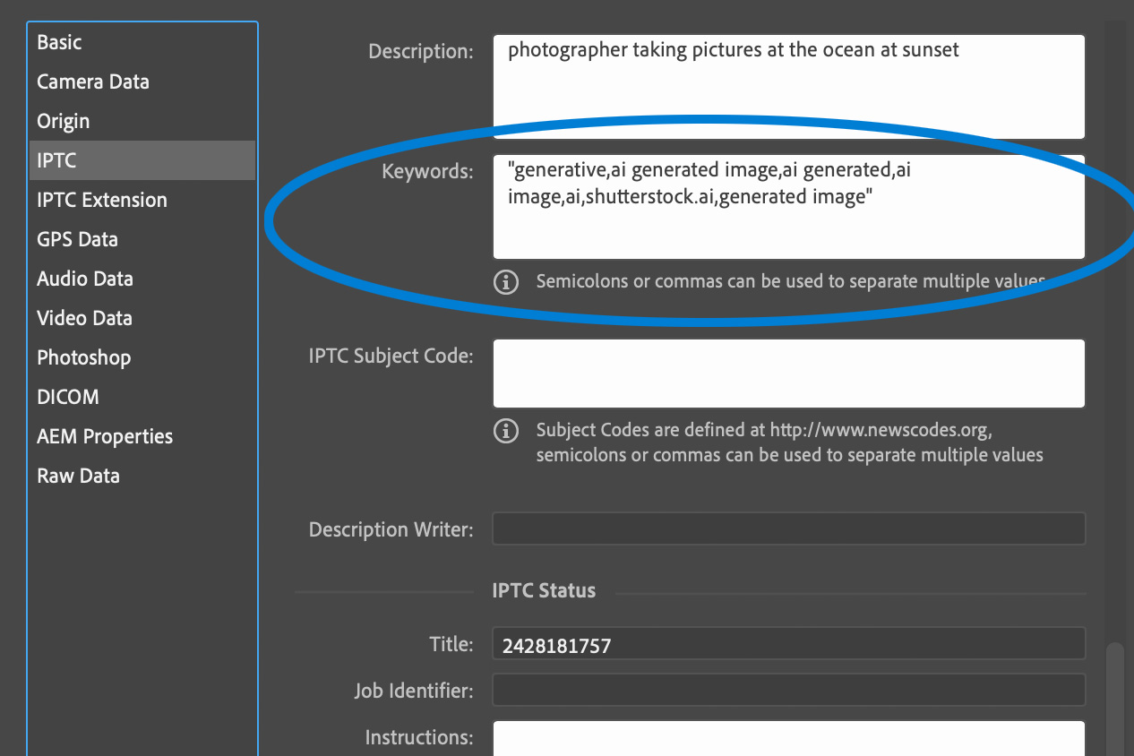The height and width of the screenshot is (756, 1134).
Task: Switch to the Origin panel
Action: [x=63, y=121]
